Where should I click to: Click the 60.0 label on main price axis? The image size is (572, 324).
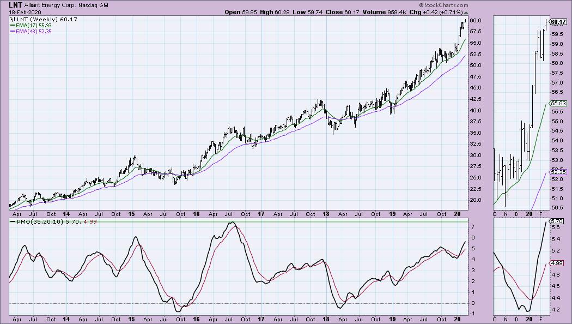476,21
